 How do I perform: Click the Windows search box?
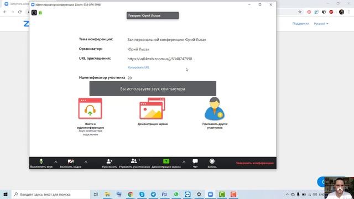click(x=51, y=194)
